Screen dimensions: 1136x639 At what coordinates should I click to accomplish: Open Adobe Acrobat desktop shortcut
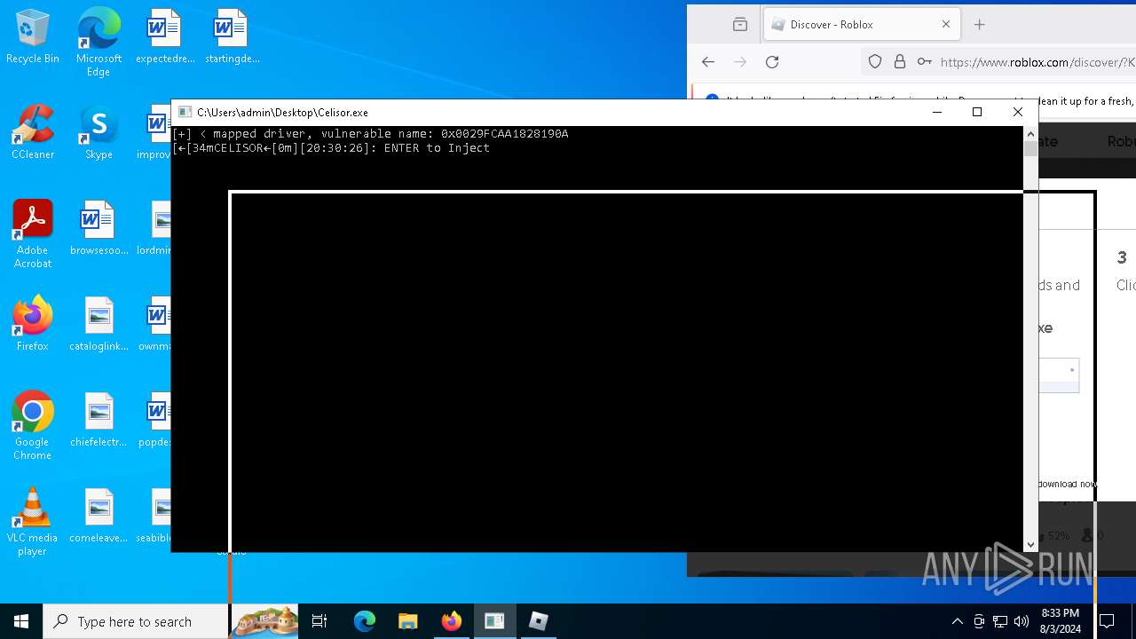[x=33, y=234]
